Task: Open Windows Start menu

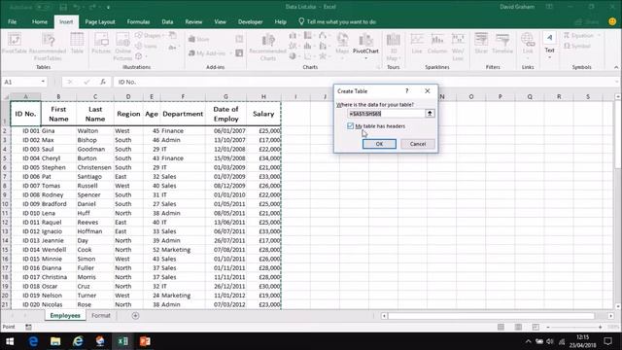Action: pos(10,341)
